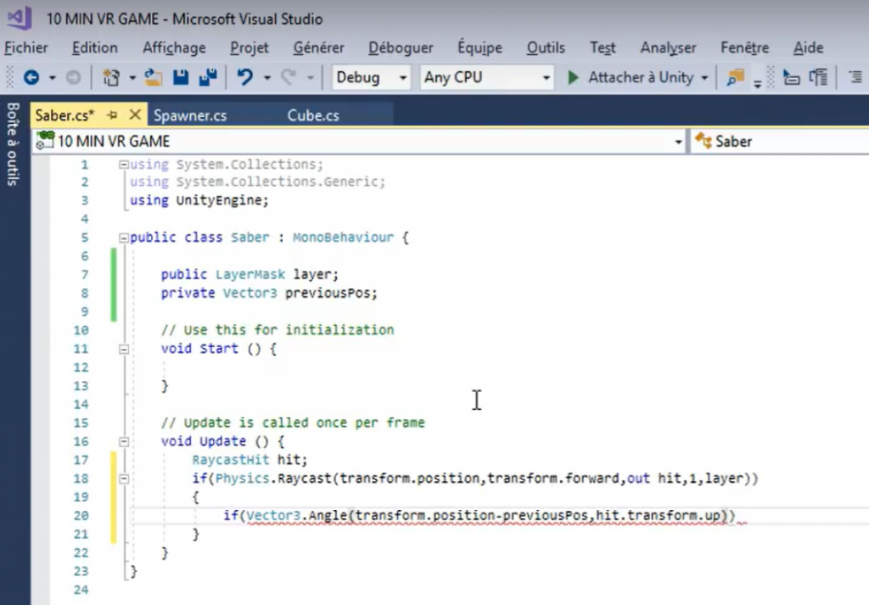Pin the Saber.cs tab

113,115
